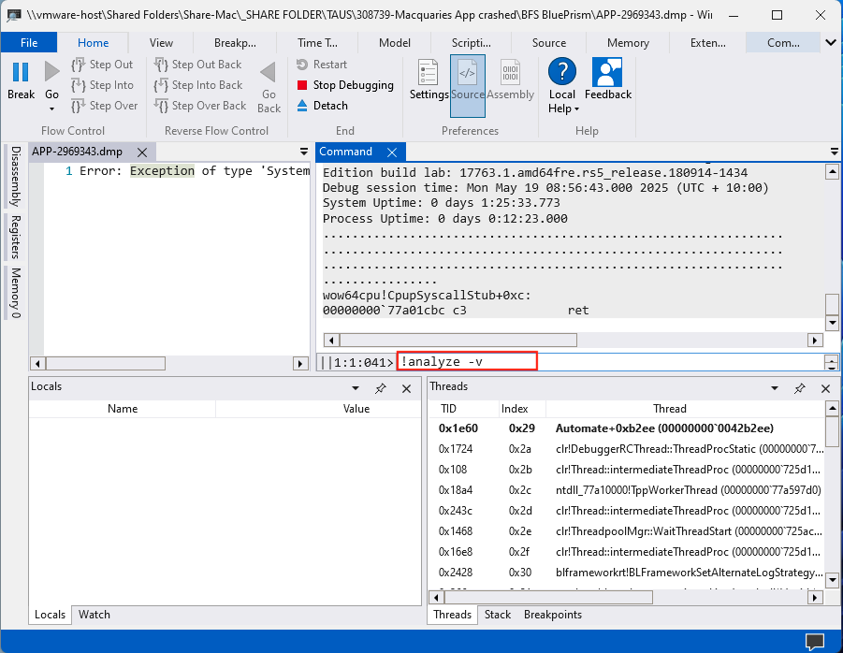Toggle Assembly mode preference
Viewport: 843px width, 653px height.
pos(511,73)
